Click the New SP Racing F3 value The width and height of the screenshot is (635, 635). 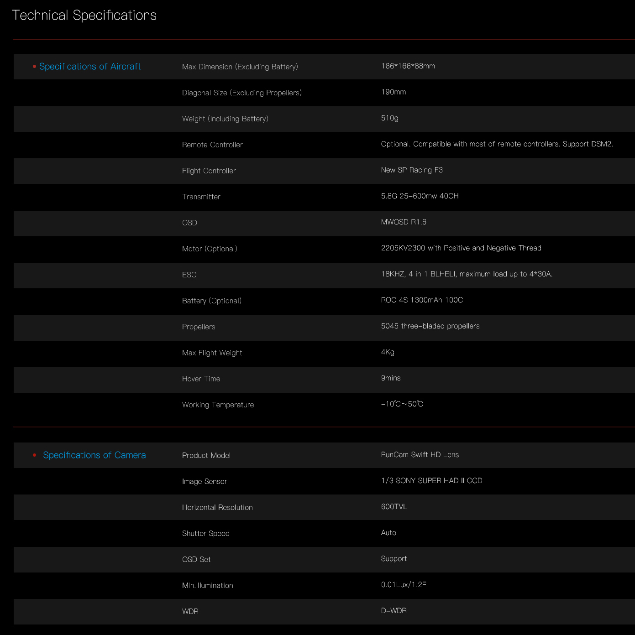[x=412, y=170]
